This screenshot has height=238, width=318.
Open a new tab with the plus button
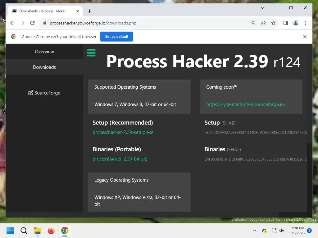pos(89,11)
